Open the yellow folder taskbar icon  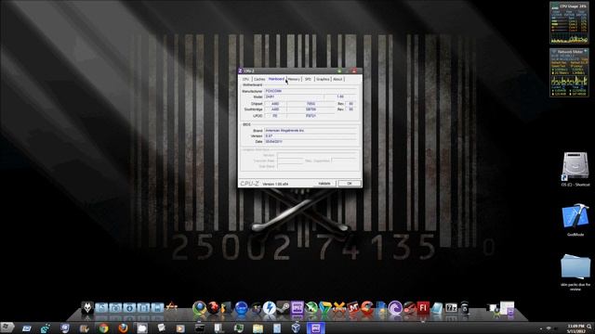click(x=258, y=328)
